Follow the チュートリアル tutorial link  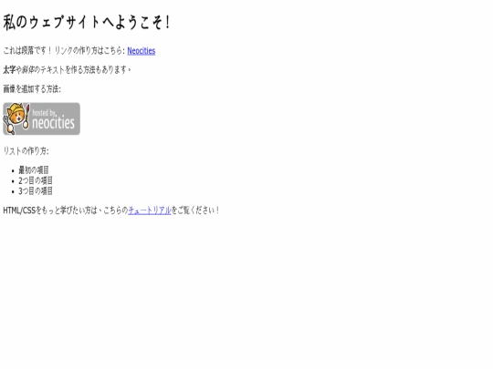(150, 210)
